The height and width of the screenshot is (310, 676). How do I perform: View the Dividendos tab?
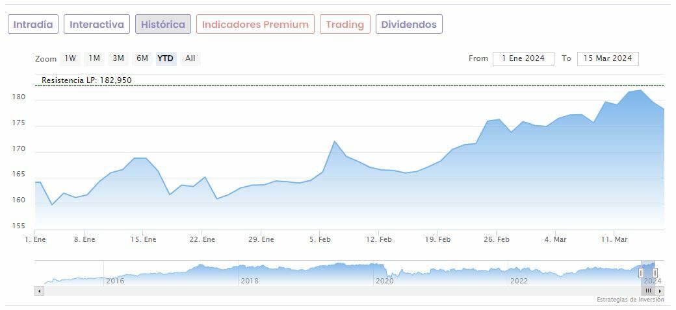(x=409, y=25)
